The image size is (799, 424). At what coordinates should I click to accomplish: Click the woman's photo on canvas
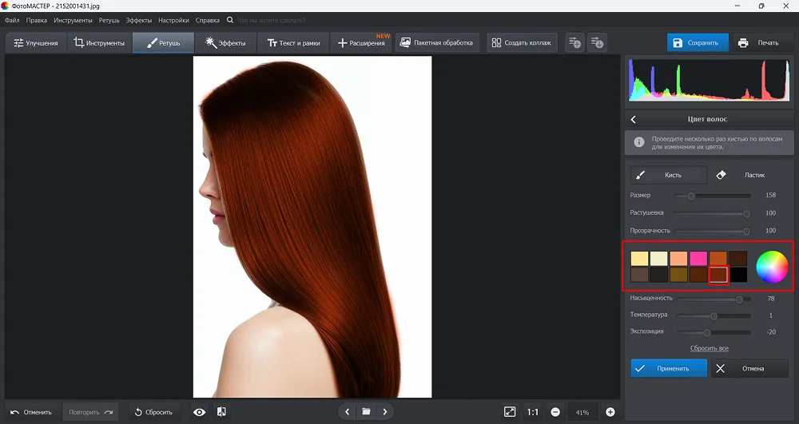point(312,227)
